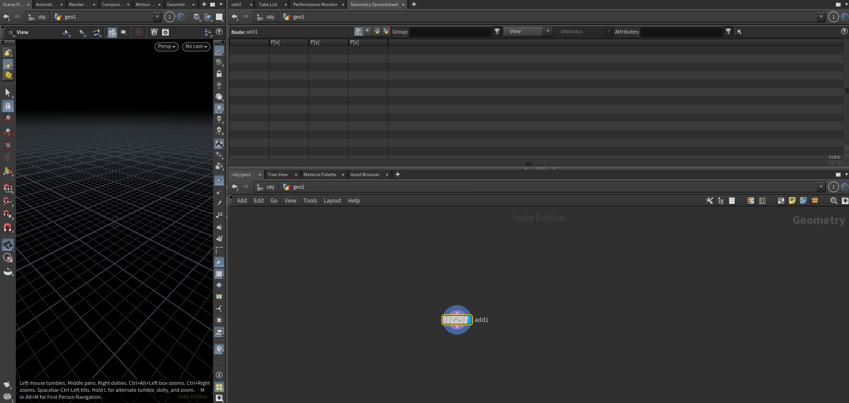Select the View tool icon in left toolbar

7,245
